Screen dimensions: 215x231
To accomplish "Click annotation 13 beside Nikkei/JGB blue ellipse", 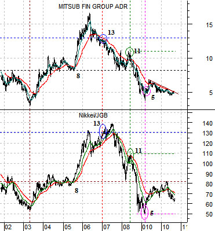I will (97, 123).
